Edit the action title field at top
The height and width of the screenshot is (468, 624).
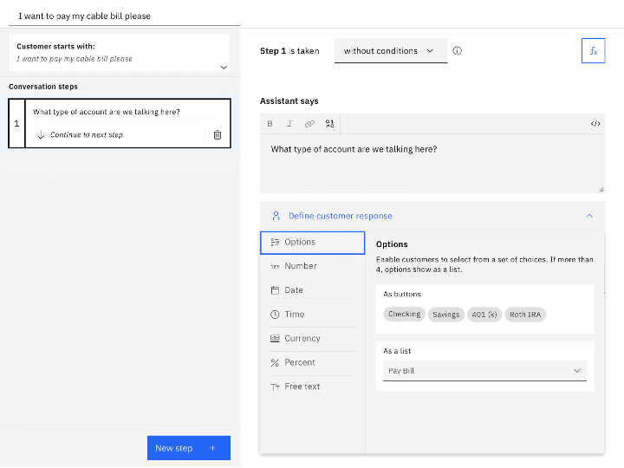click(x=124, y=16)
